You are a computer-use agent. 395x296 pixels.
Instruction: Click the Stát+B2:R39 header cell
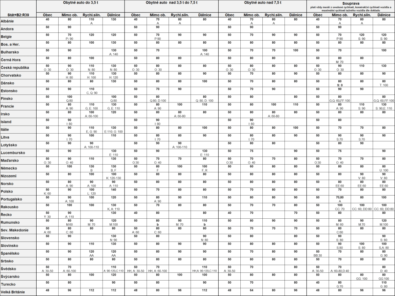pos(18,15)
